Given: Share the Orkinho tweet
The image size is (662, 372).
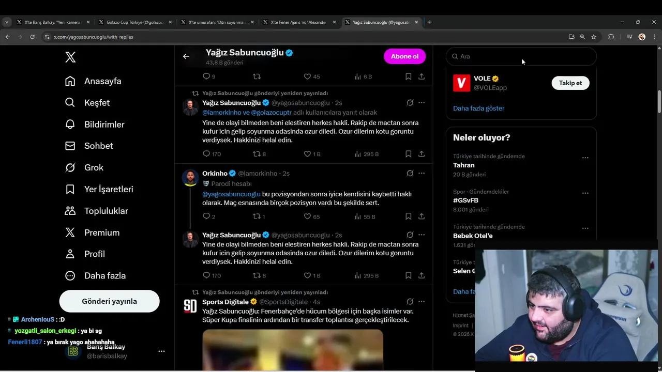Looking at the screenshot, I should pos(422,216).
